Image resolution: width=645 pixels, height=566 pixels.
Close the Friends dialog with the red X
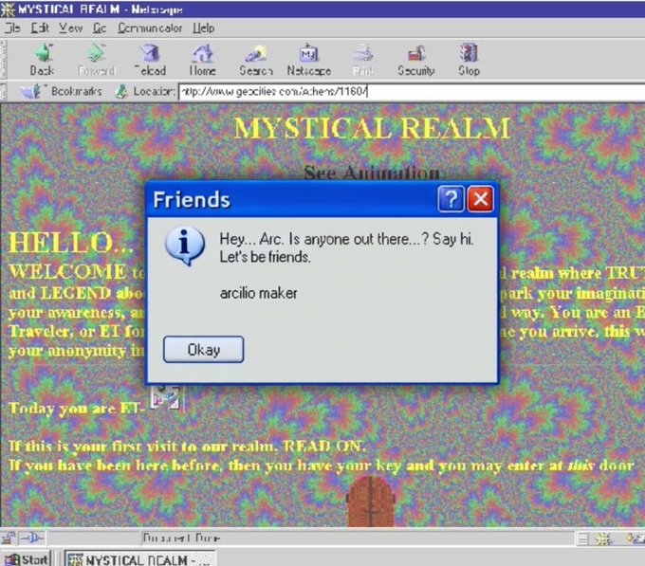point(480,199)
